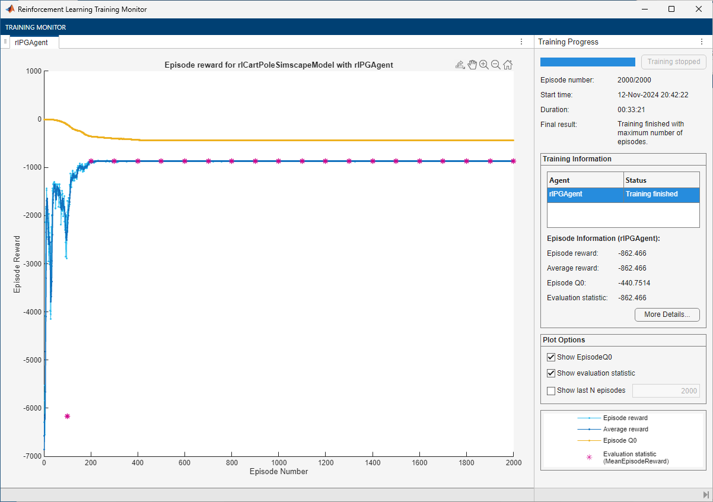
Task: Open the TRAINING MONITOR ribbon tab
Action: tap(36, 27)
